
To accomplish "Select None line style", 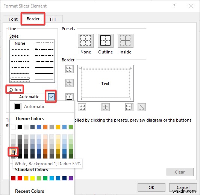I will 20,43.
